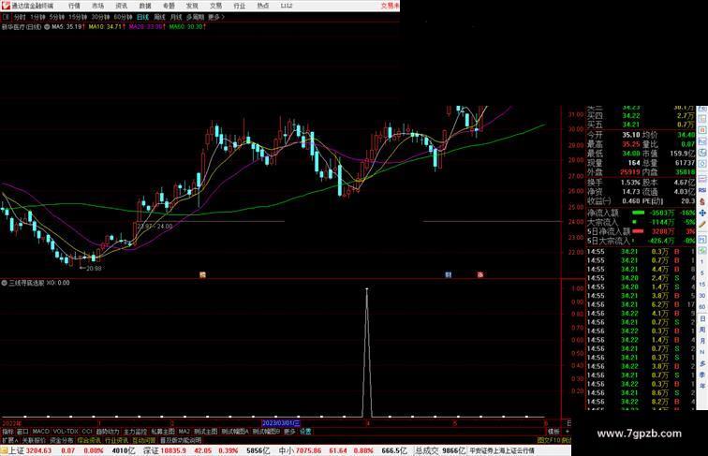
Task: Open the 窗口 window tab
Action: 22,432
